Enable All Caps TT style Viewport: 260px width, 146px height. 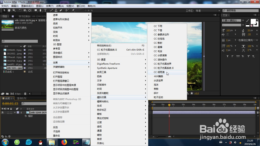pyautogui.click(x=238, y=56)
